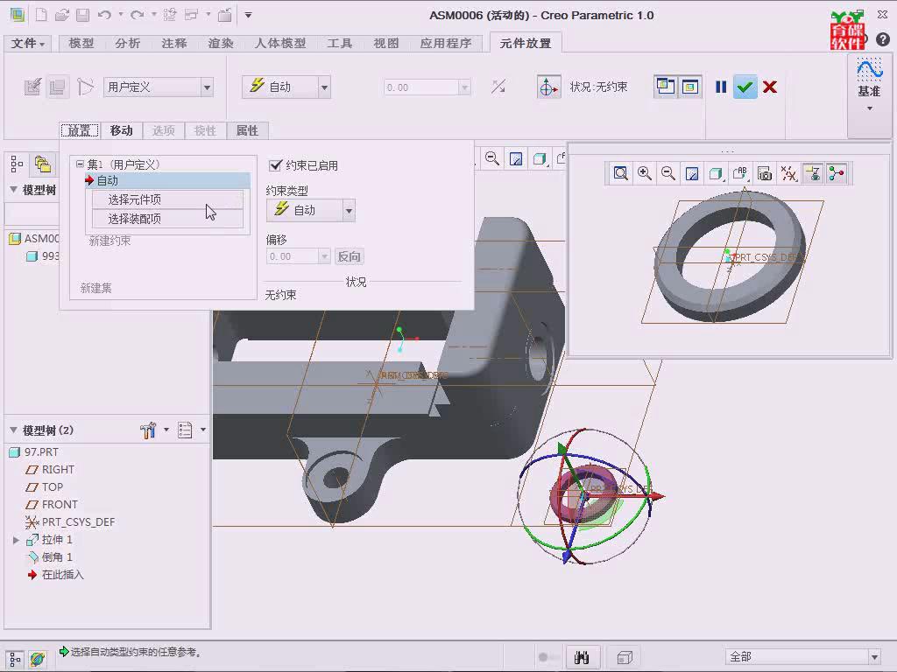The image size is (897, 672).
Task: Pause the component placement tool
Action: click(x=721, y=87)
